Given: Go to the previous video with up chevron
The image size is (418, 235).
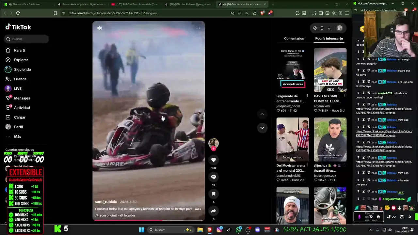Looking at the screenshot, I should 262,114.
